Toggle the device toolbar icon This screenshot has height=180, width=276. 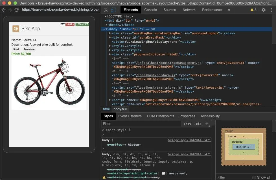pos(113,10)
